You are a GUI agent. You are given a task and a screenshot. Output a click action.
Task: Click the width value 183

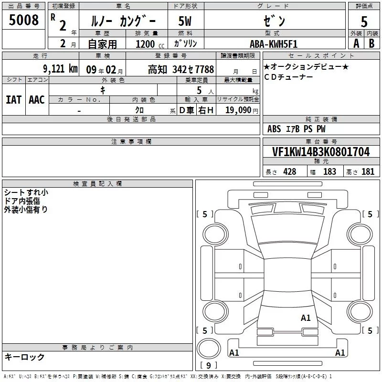tap(329, 171)
